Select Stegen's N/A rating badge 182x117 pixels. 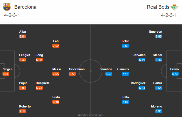tap(6, 74)
